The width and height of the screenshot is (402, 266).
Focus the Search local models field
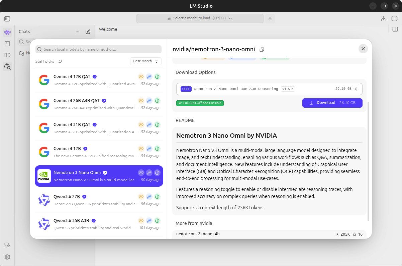[99, 49]
